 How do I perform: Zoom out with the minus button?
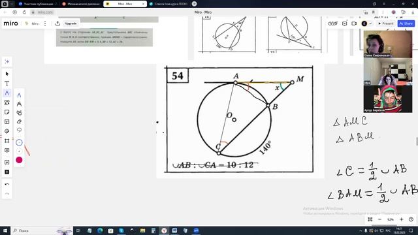pyautogui.click(x=379, y=219)
